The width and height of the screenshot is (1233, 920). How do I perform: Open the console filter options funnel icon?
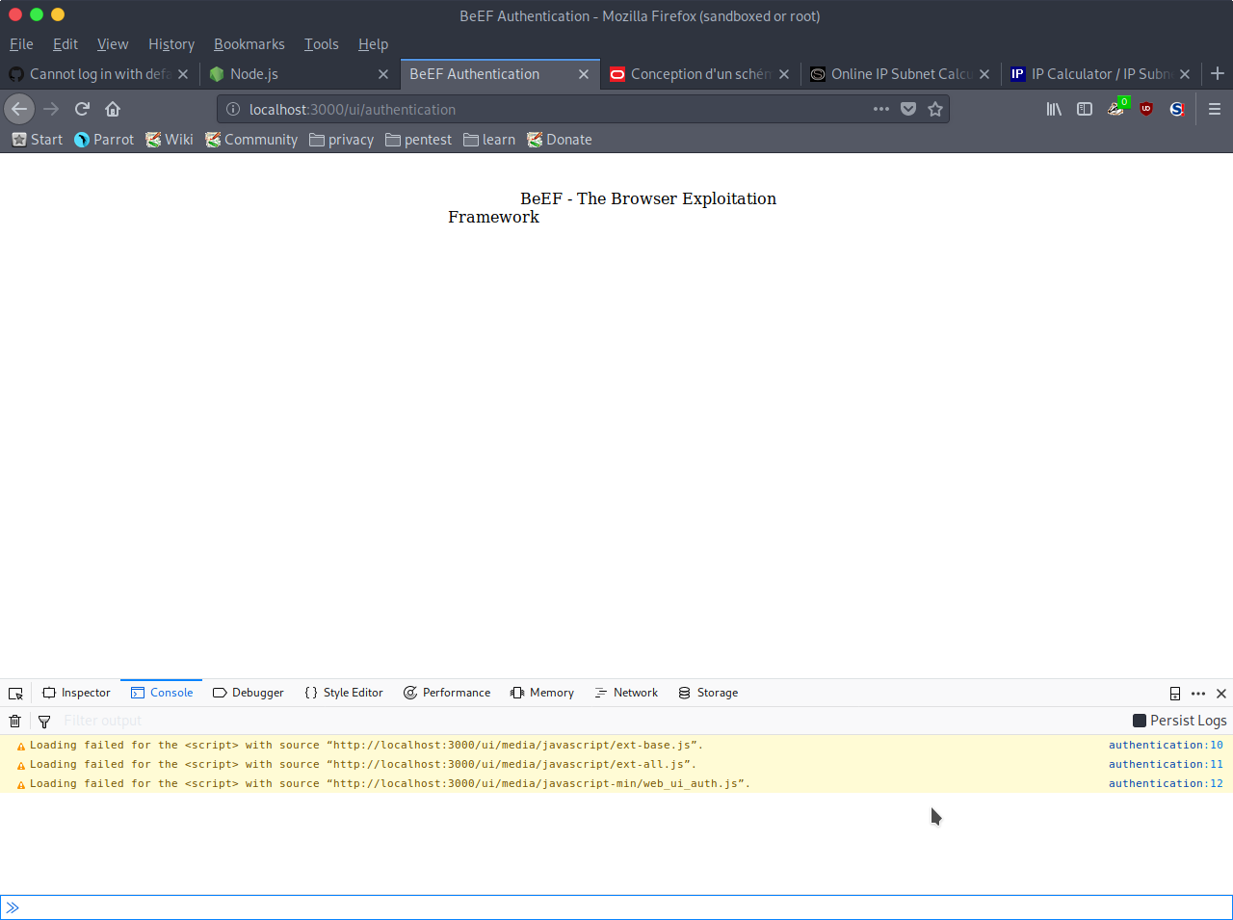[x=44, y=721]
